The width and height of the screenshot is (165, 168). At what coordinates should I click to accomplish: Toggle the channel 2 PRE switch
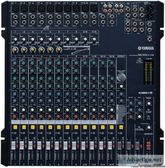point(26,105)
